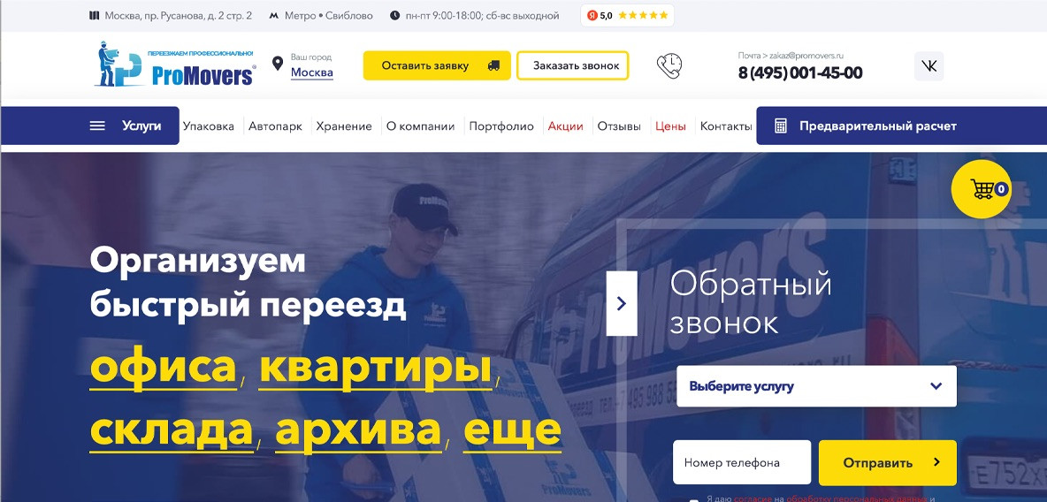The image size is (1047, 502).
Task: Collapse callback panel with arrow chevron
Action: click(x=622, y=304)
